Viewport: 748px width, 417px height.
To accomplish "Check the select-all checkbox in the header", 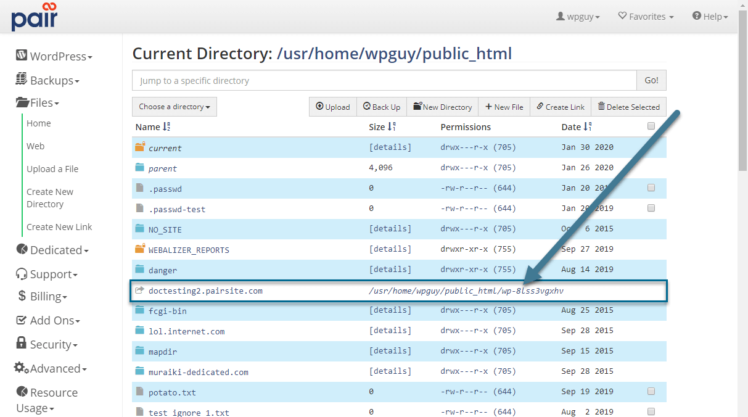I will tap(651, 125).
